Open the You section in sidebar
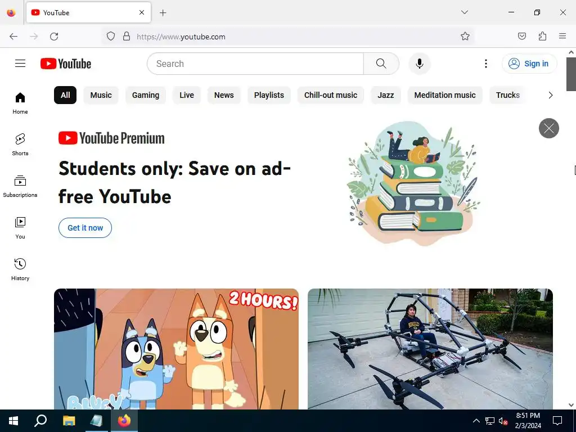Viewport: 576px width, 432px height. 20,228
